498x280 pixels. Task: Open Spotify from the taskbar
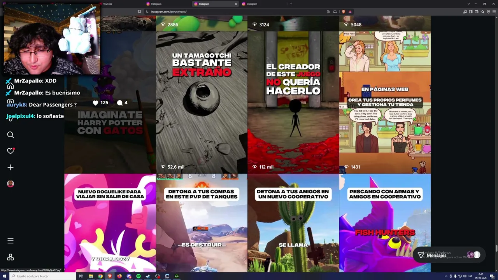139,276
